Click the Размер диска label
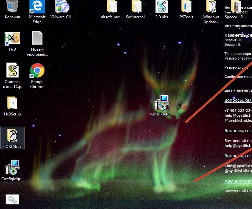Viewport: 252px width, 209px height. pyautogui.click(x=236, y=67)
